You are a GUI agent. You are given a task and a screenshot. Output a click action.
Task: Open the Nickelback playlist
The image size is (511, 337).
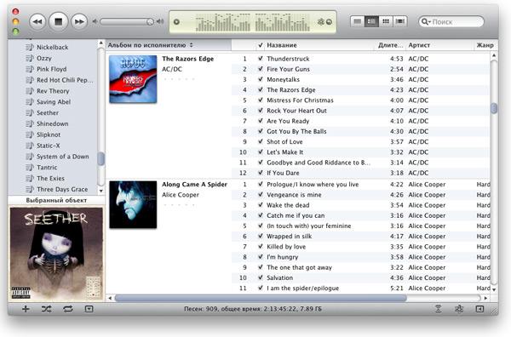click(x=52, y=47)
